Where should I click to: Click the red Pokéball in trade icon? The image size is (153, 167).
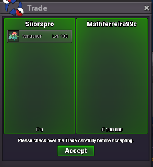tap(20, 12)
